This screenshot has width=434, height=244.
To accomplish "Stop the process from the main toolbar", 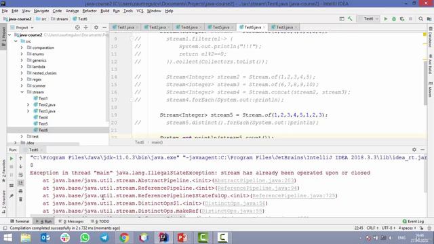I will (410, 19).
